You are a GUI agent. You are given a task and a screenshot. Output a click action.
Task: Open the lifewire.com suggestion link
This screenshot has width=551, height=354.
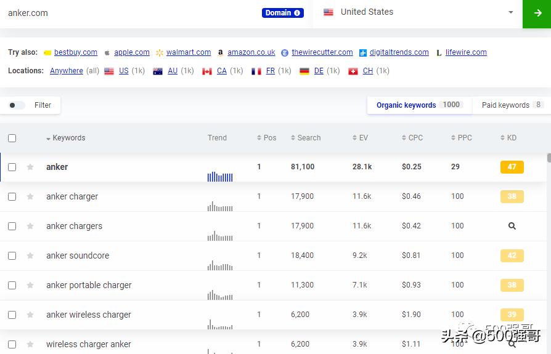tap(466, 52)
